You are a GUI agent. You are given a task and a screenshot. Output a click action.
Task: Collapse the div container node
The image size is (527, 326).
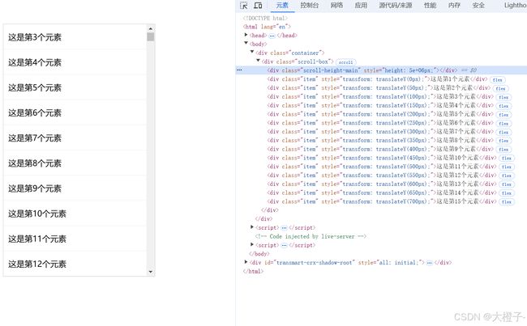click(x=252, y=52)
